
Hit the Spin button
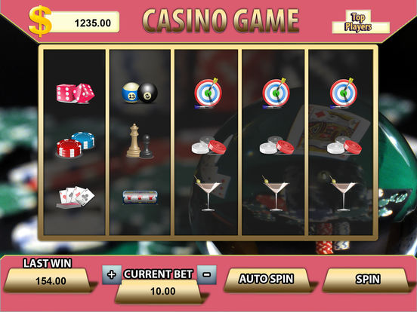point(366,280)
